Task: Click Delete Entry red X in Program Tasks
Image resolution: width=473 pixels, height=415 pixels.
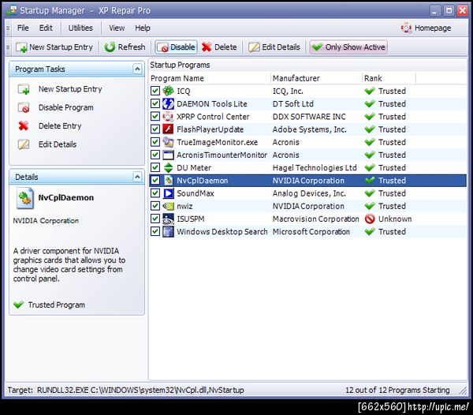Action: coord(24,126)
